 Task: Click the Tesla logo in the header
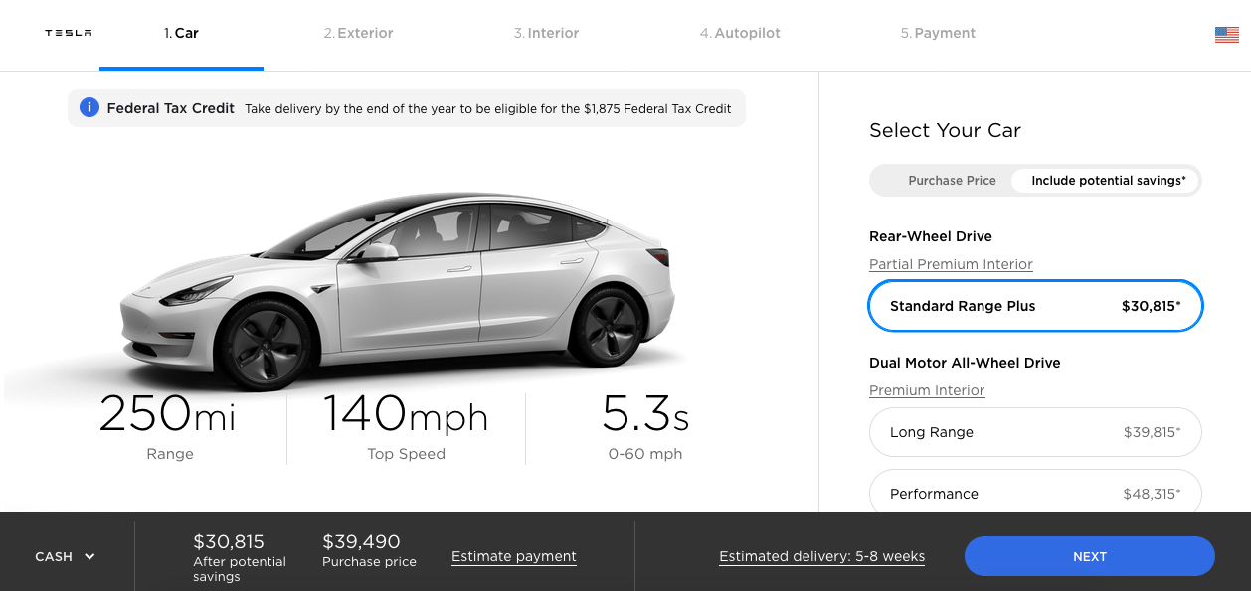[68, 32]
